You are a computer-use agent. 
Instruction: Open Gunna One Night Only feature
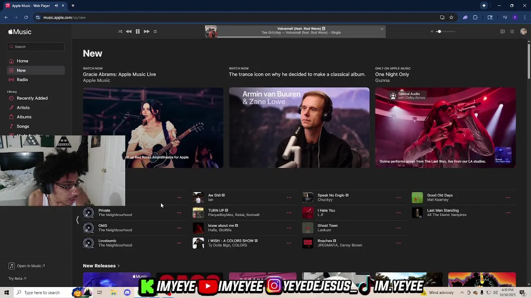pyautogui.click(x=446, y=127)
